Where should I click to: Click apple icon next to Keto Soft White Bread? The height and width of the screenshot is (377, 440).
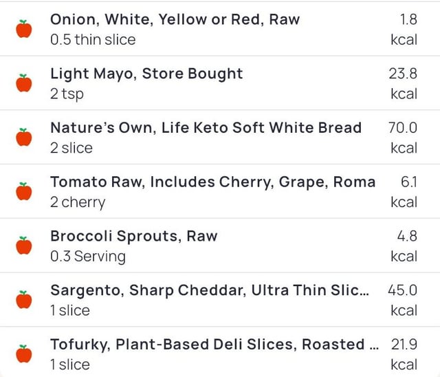[x=24, y=138]
